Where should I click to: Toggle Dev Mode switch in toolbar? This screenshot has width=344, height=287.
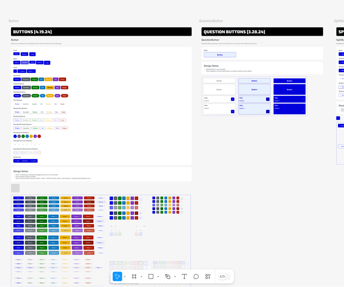pyautogui.click(x=225, y=277)
